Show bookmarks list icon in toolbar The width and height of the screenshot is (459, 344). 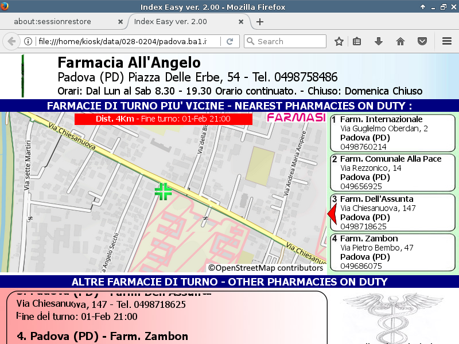[357, 41]
